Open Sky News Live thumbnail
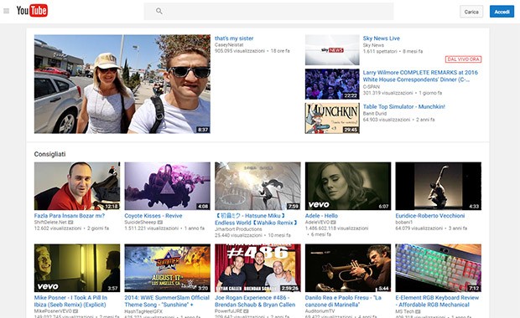Screen dimensions: 520x318 (x=332, y=50)
